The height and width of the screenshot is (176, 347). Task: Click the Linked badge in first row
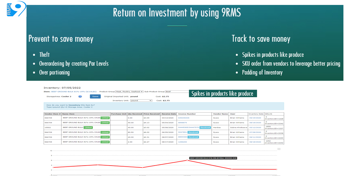tap(105, 118)
